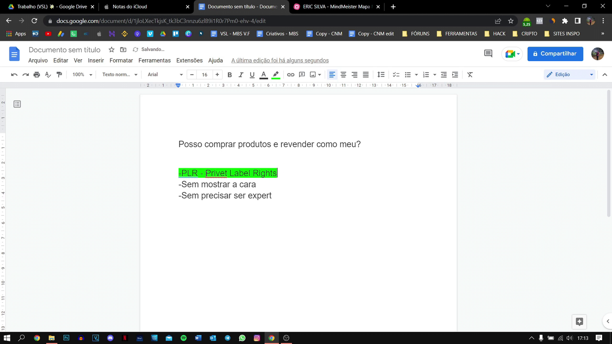Image resolution: width=612 pixels, height=344 pixels.
Task: Open FERRAMENTAS bookmark folder
Action: [457, 34]
